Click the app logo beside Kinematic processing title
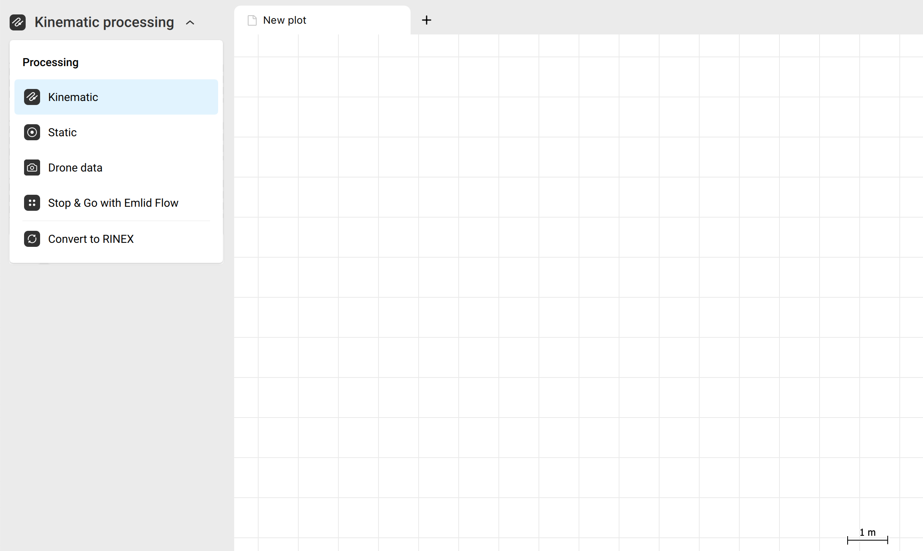 click(18, 22)
